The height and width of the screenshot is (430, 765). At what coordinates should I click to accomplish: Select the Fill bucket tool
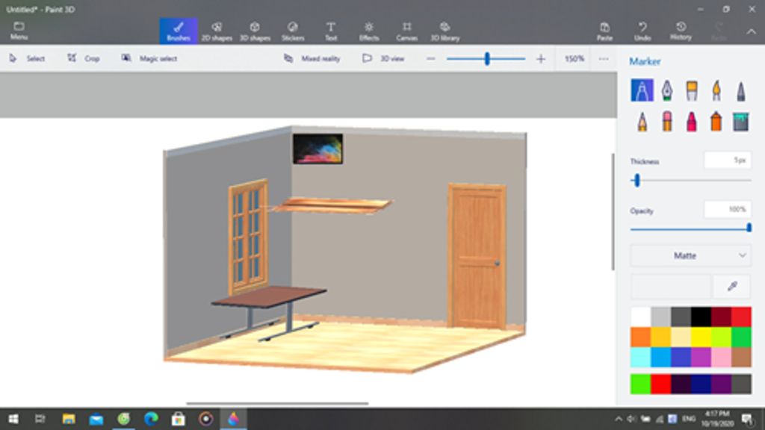740,122
